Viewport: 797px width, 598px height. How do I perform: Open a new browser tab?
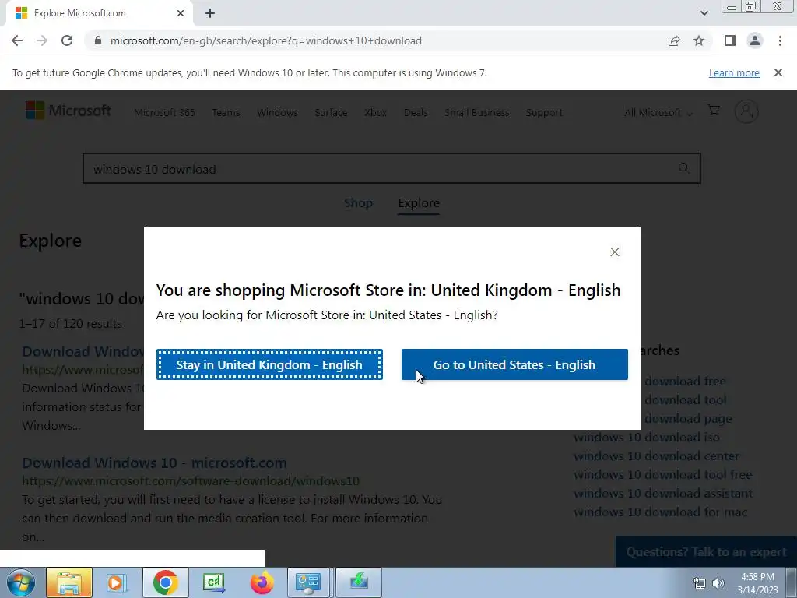[210, 14]
